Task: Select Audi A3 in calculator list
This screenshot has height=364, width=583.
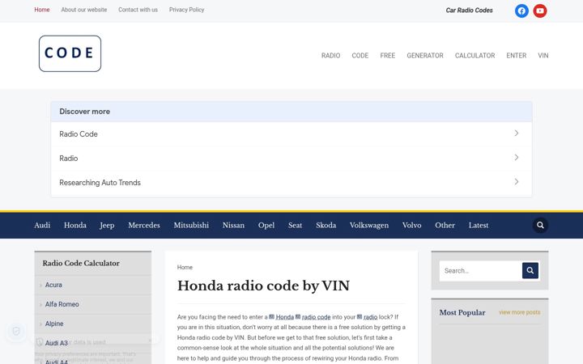Action: point(57,343)
